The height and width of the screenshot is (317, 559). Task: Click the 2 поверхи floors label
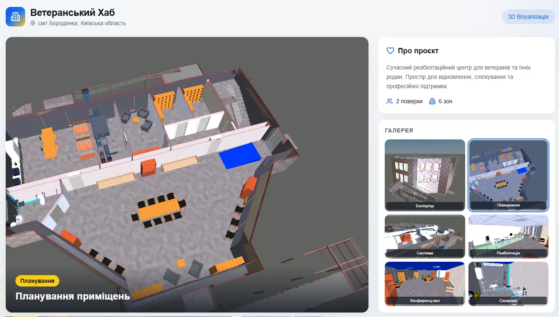(409, 101)
